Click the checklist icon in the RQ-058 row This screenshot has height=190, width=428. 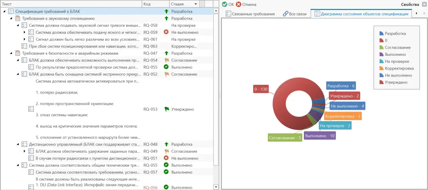24,25
